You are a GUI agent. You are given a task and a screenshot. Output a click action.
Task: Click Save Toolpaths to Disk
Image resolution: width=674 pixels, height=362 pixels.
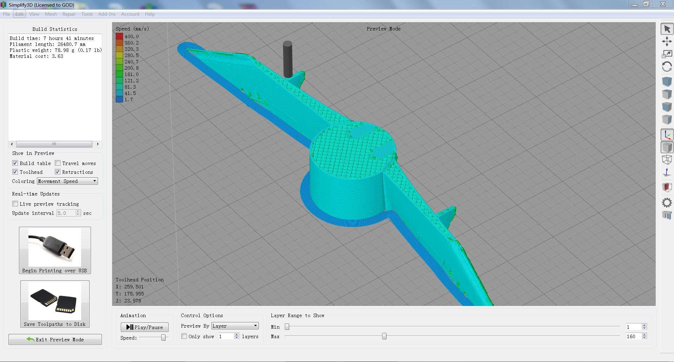pos(55,304)
